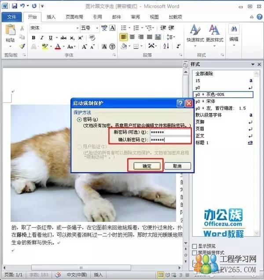
Task: Expand Change Case Aa dropdown
Action: pos(72,47)
